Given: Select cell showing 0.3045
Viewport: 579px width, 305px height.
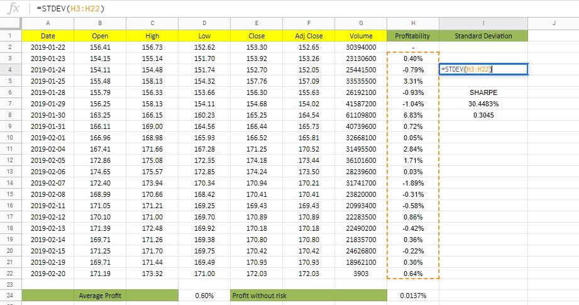Looking at the screenshot, I should [x=483, y=115].
